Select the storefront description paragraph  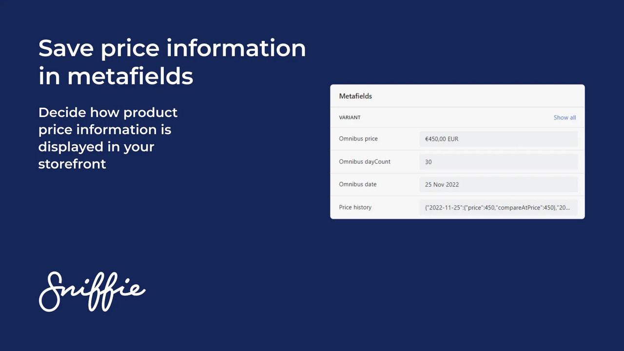pyautogui.click(x=108, y=138)
